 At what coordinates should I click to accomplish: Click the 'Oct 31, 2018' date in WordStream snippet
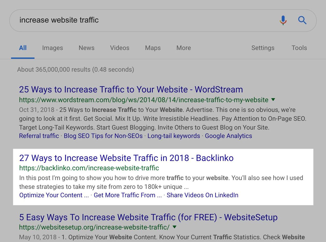coord(37,110)
